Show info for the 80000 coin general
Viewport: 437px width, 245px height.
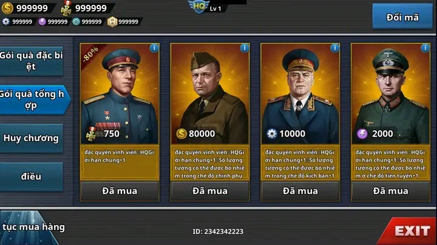pos(244,48)
